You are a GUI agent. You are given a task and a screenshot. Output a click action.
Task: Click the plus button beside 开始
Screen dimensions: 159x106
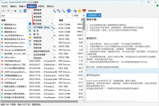pyautogui.click(x=83, y=16)
